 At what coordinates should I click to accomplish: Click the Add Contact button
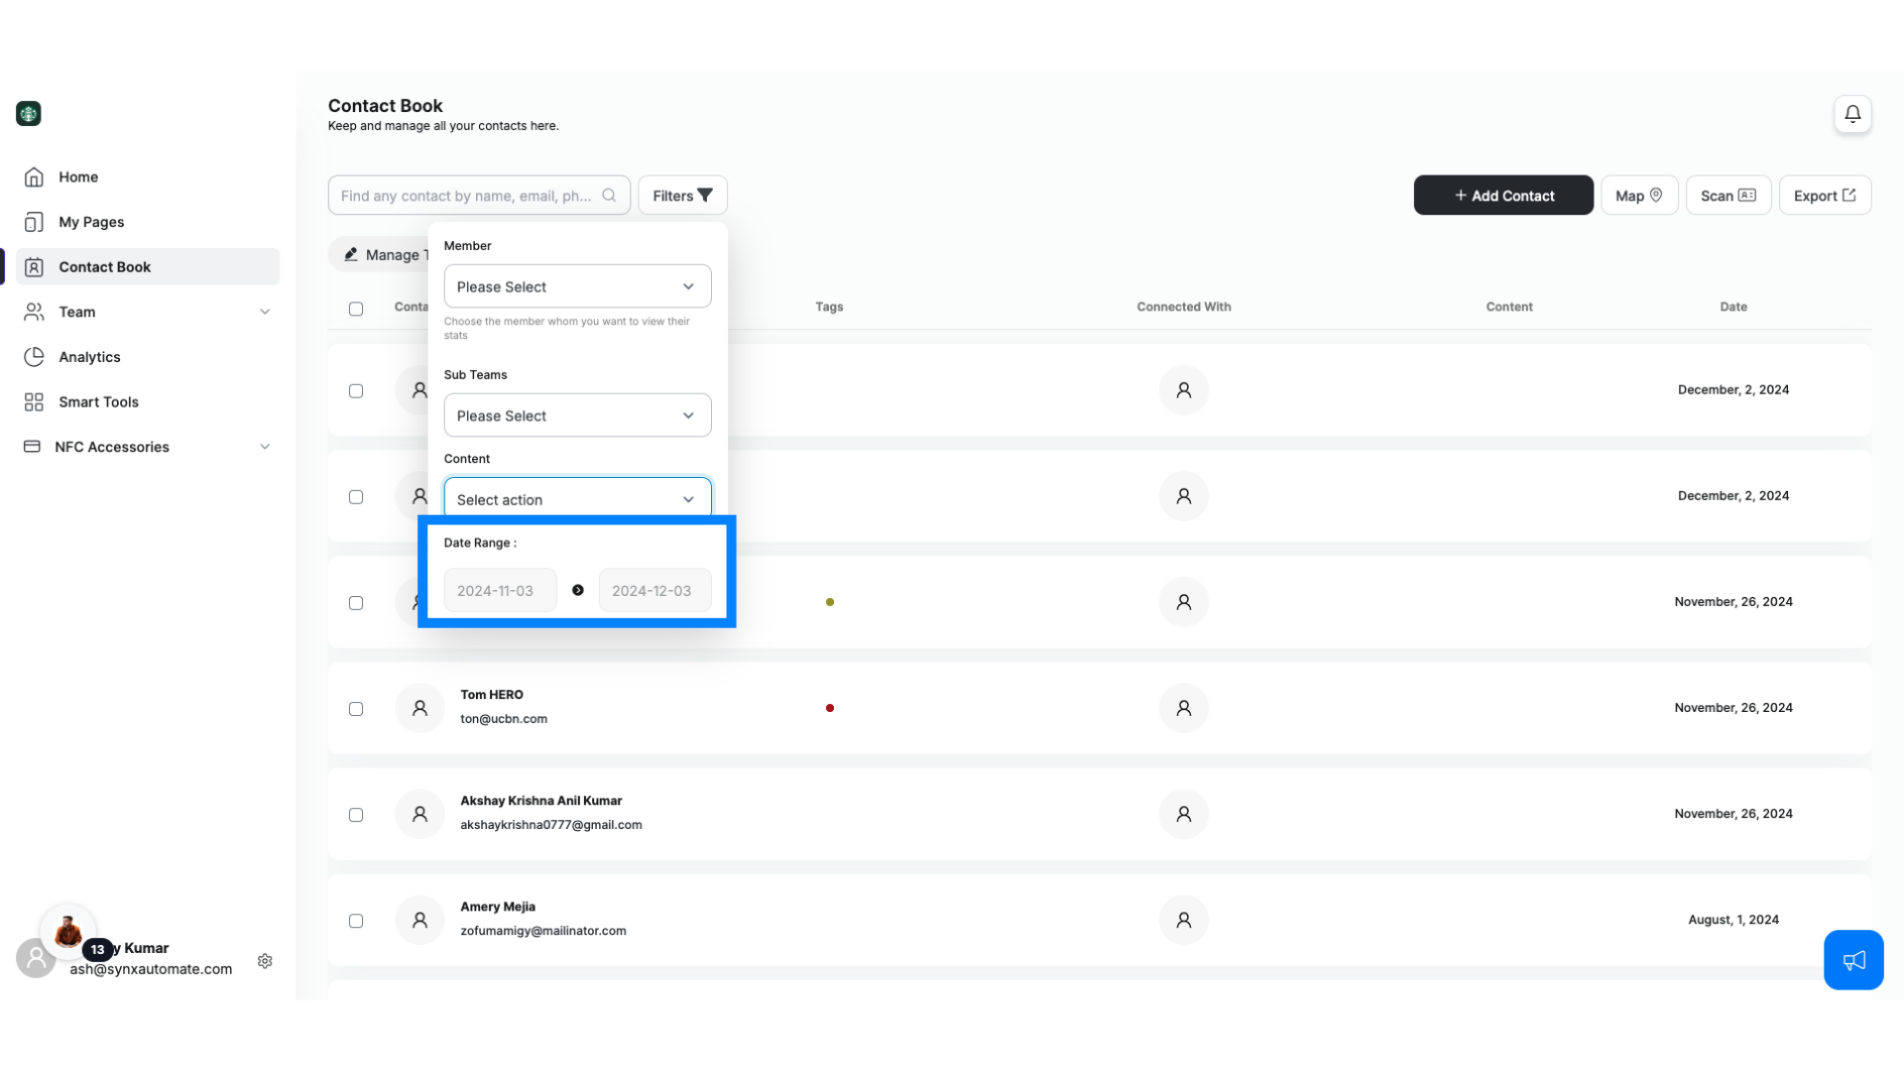[1503, 195]
